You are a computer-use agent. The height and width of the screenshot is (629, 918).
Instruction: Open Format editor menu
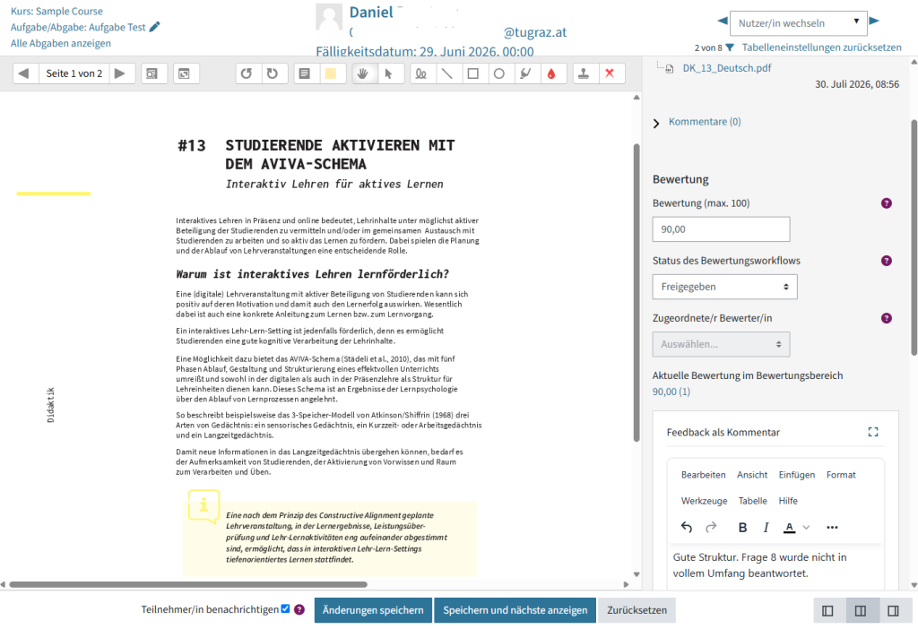[841, 475]
